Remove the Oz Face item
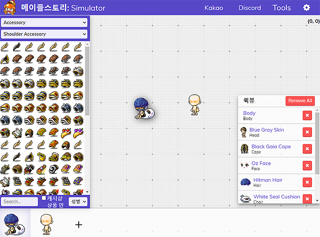This screenshot has width=320, height=237. point(307,166)
